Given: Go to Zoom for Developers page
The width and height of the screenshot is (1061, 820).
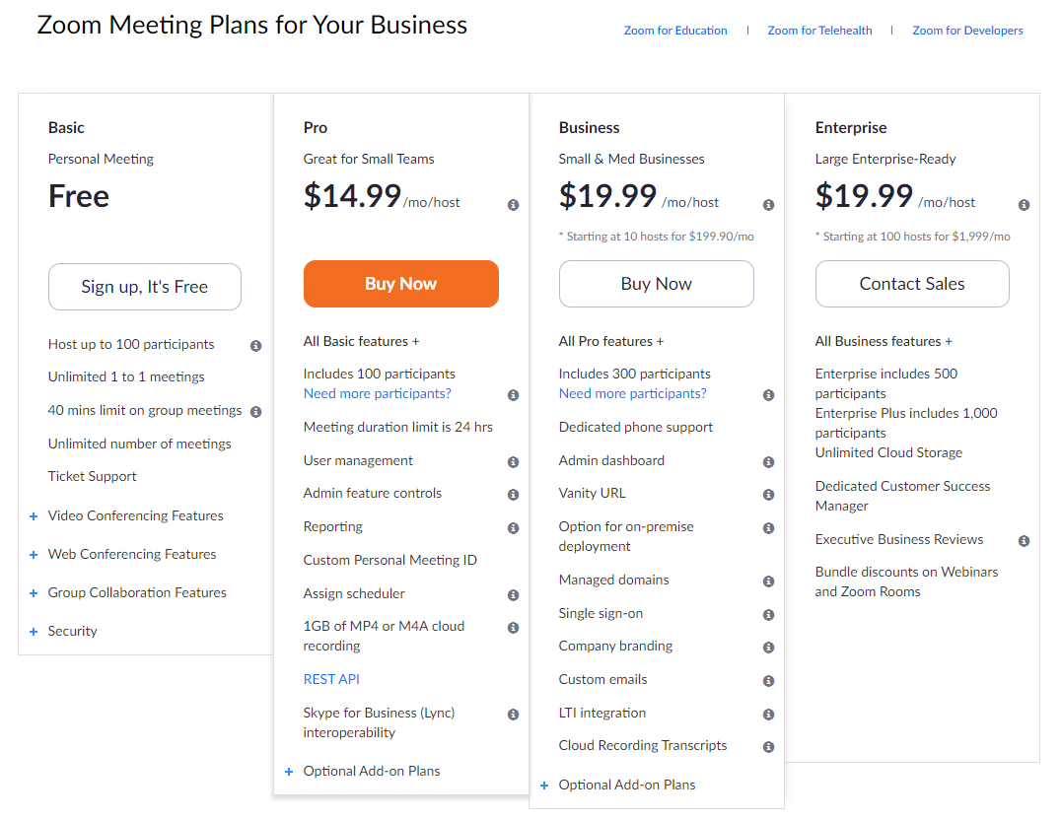Looking at the screenshot, I should click(x=967, y=31).
